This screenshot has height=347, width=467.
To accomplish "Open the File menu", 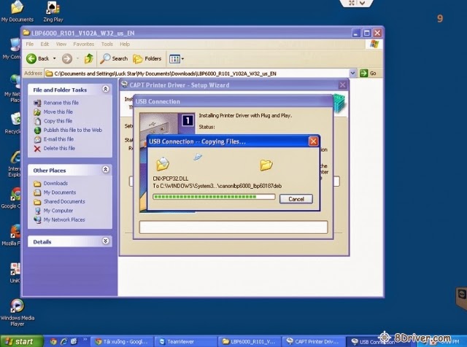I will click(x=30, y=44).
